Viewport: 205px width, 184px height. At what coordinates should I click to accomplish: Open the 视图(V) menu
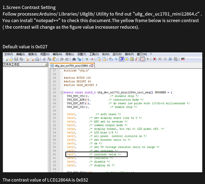tap(45, 54)
